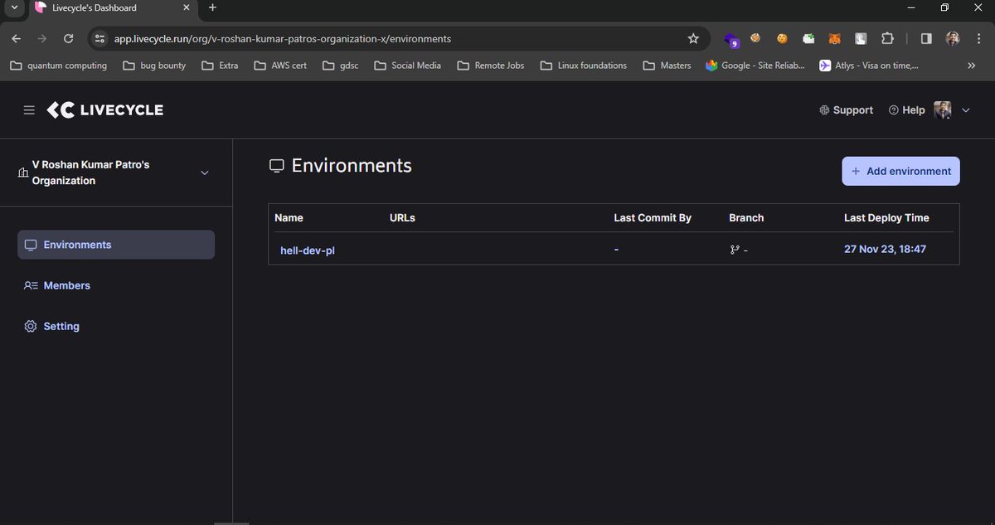The image size is (995, 525).
Task: Open the Masters bookmark folder
Action: click(667, 66)
